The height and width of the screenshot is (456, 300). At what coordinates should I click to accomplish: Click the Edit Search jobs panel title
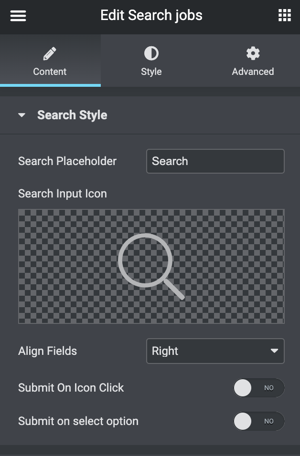(151, 15)
